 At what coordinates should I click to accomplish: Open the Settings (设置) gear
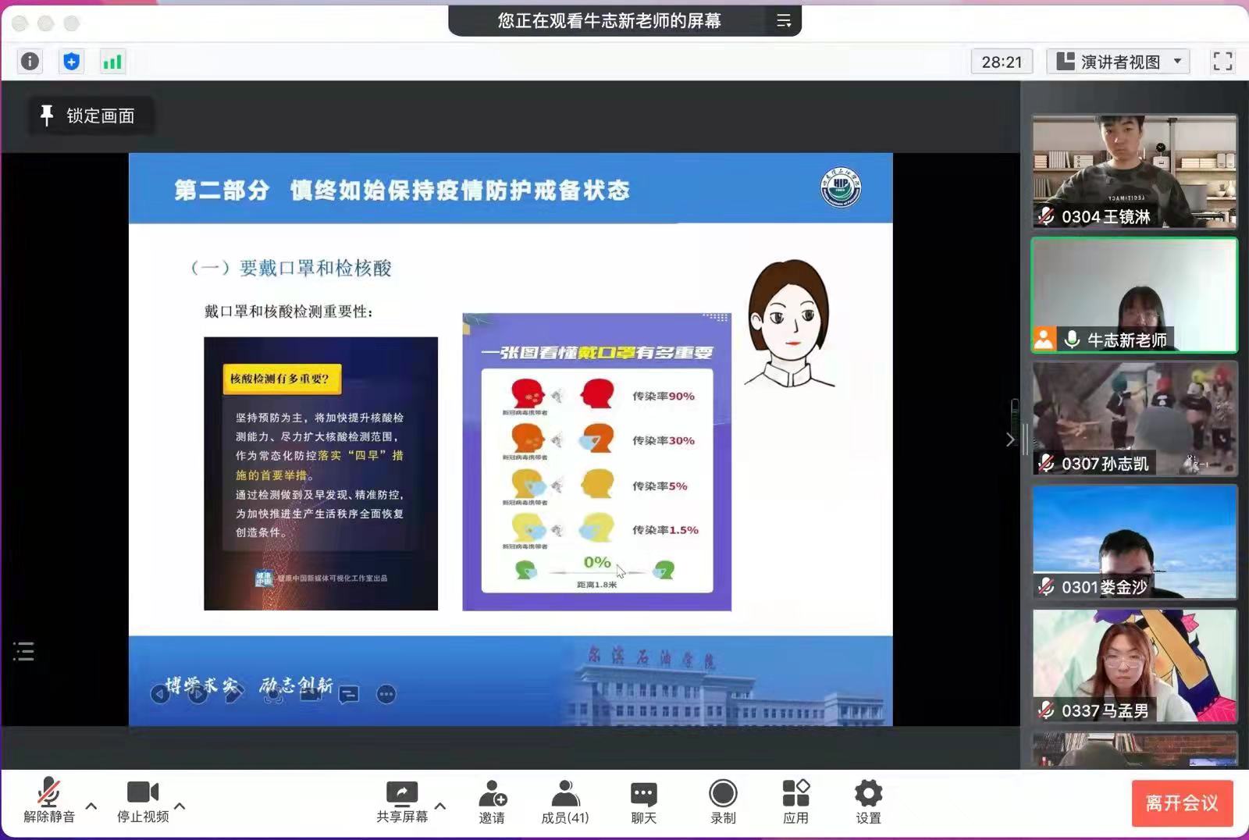tap(868, 802)
